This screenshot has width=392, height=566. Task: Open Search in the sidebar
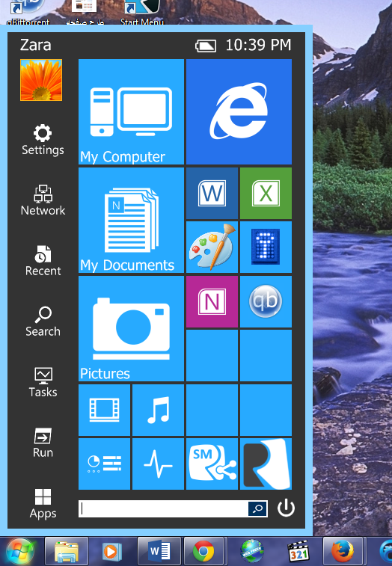43,322
